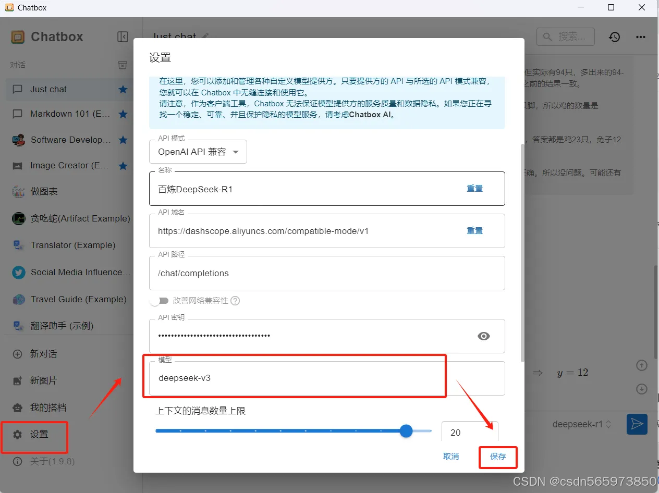The width and height of the screenshot is (659, 493).
Task: Click the plus icon for 新对话
Action: point(18,354)
